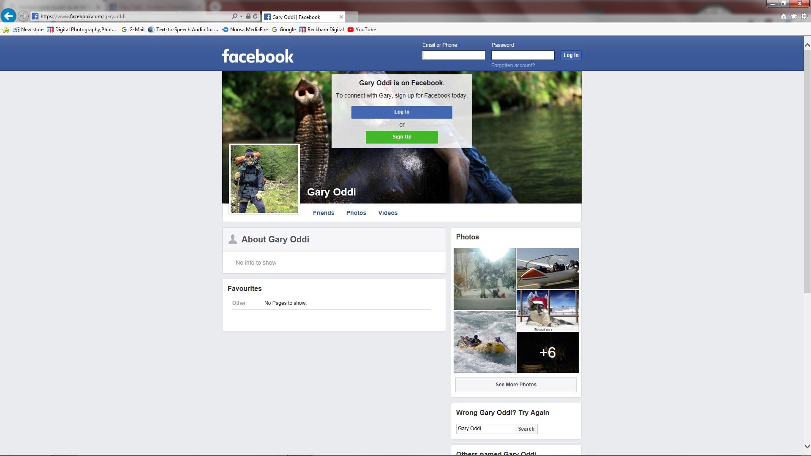Click the About Gary Oddi person icon
The width and height of the screenshot is (811, 456).
(232, 239)
